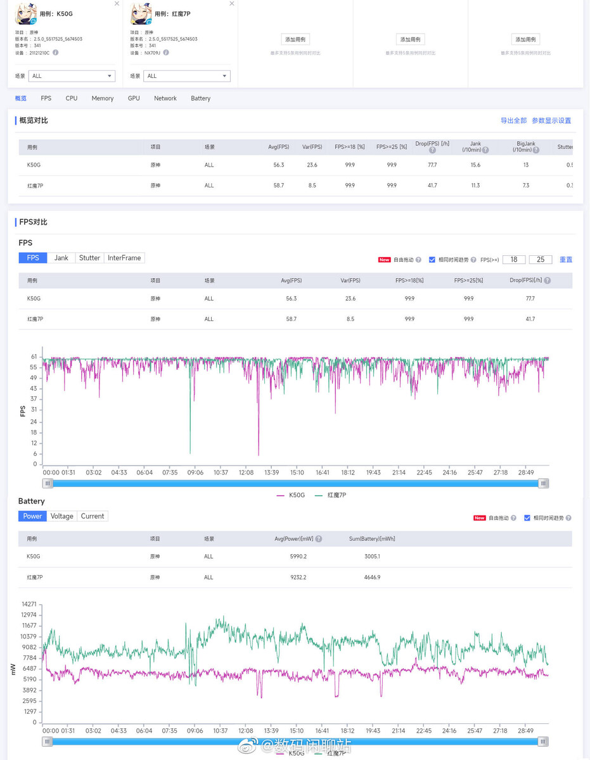Image resolution: width=590 pixels, height=760 pixels.
Task: Grab the right handle of FPS chart range slider
Action: tap(543, 483)
